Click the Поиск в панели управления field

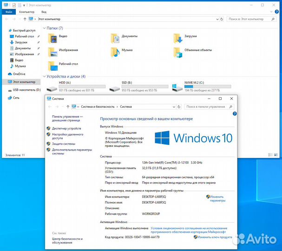[208, 106]
